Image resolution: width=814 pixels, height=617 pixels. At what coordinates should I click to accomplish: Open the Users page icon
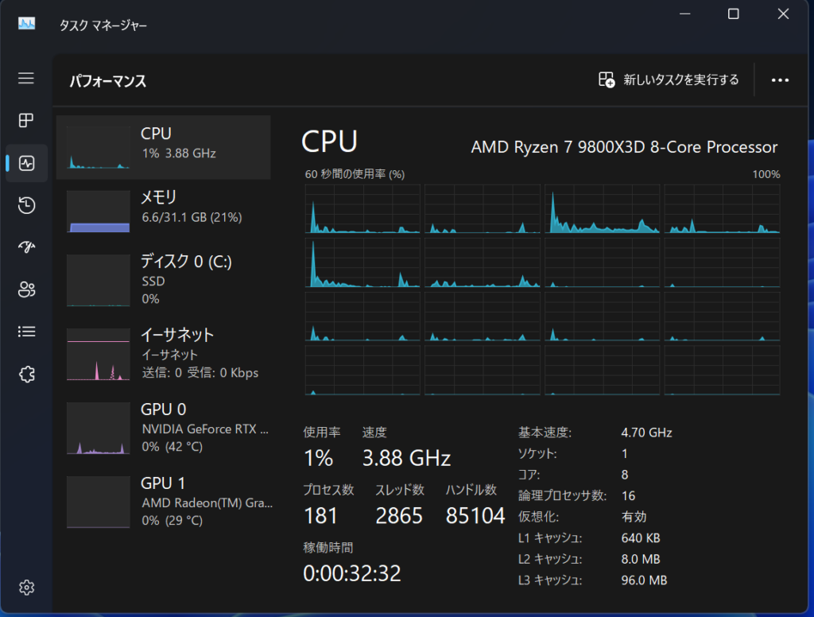pos(26,289)
